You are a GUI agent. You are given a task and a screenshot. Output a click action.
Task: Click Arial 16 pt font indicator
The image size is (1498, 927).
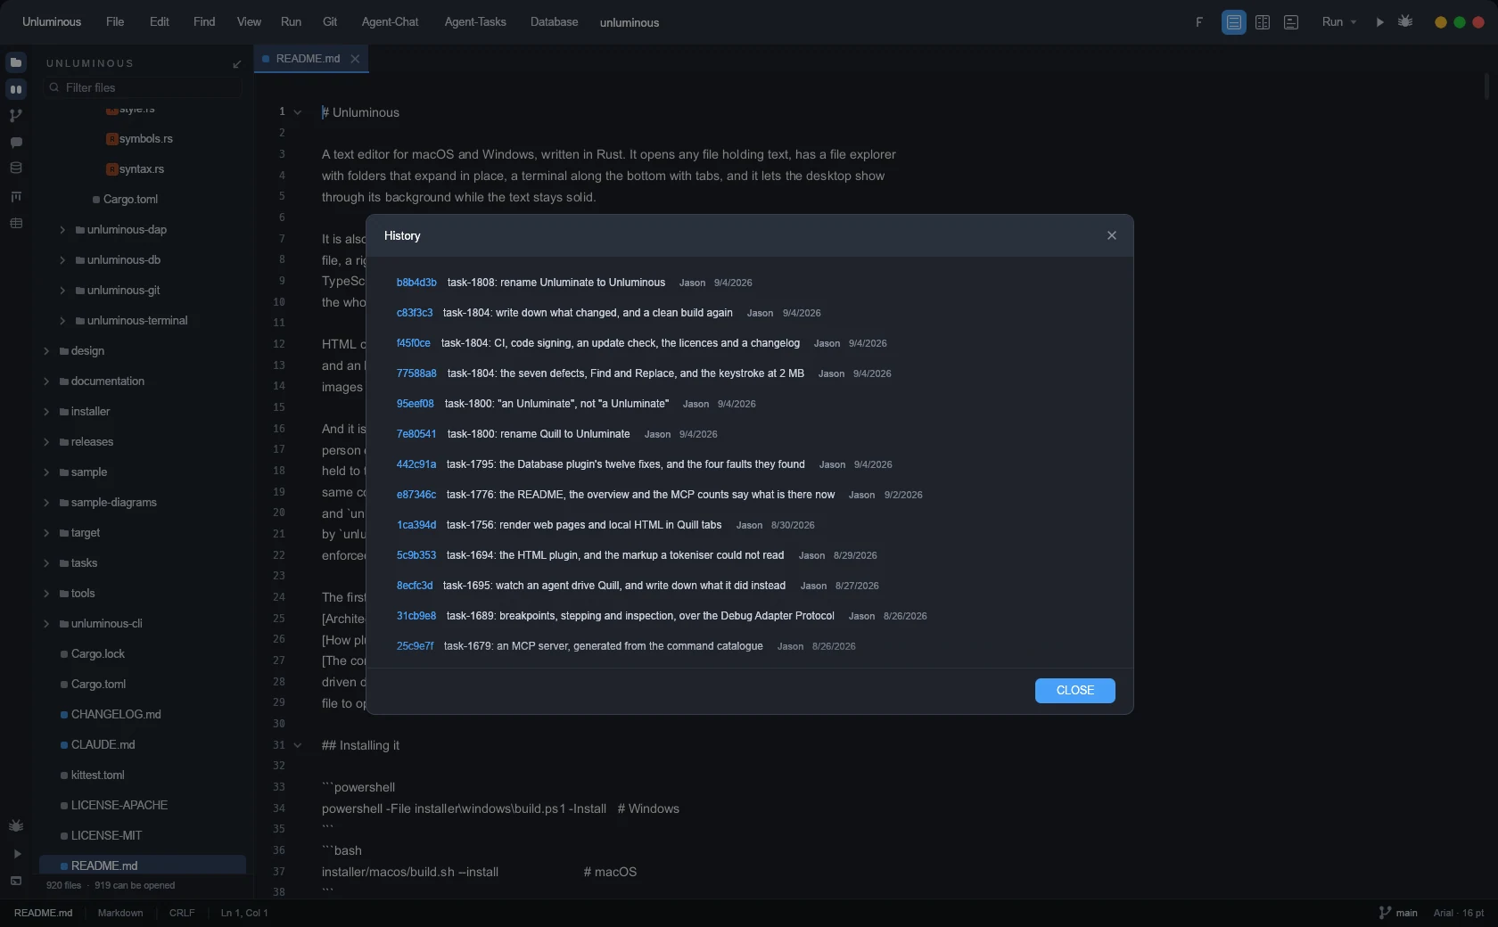(1459, 913)
